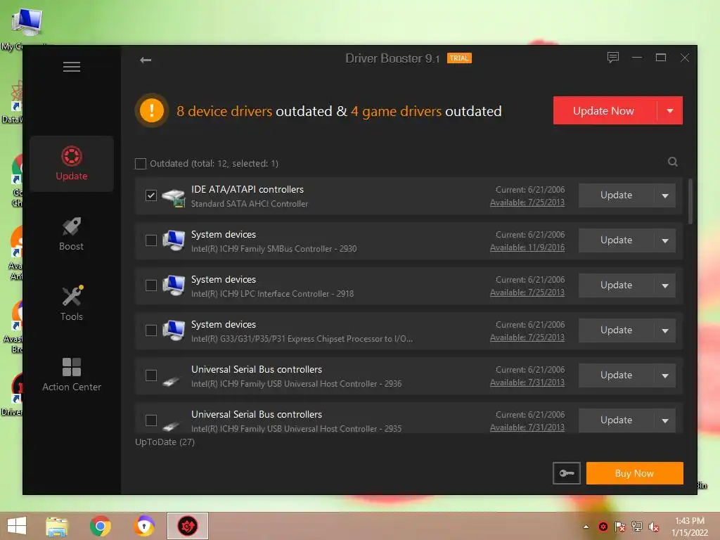Click the Standard SATA AHCI Controller device icon
This screenshot has width=720, height=540.
tap(174, 198)
